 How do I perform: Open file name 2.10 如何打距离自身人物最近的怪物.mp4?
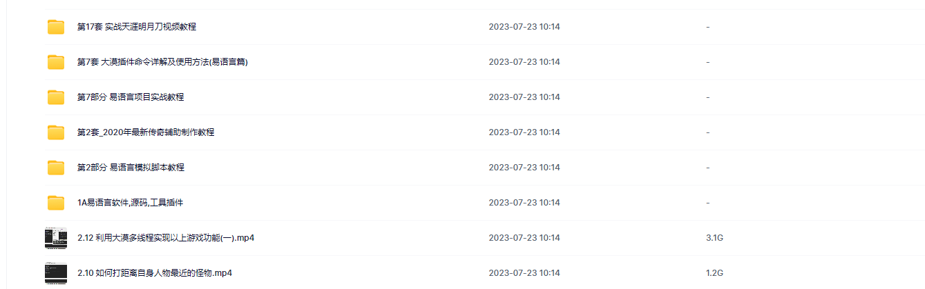click(x=155, y=273)
